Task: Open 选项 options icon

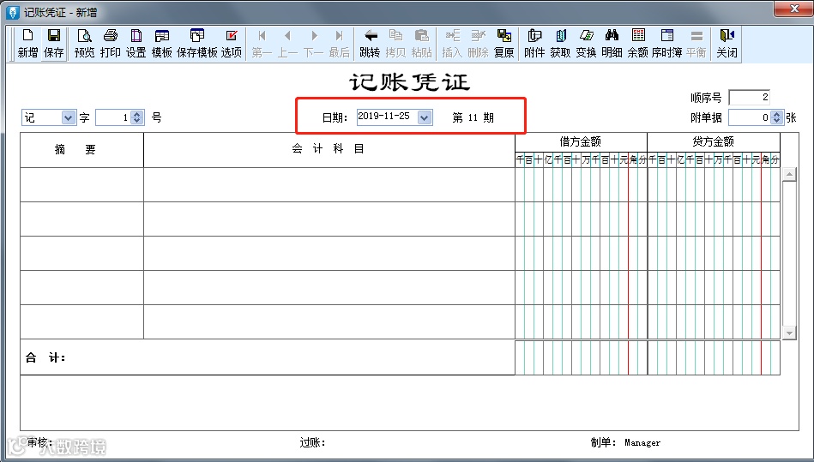Action: click(x=232, y=44)
